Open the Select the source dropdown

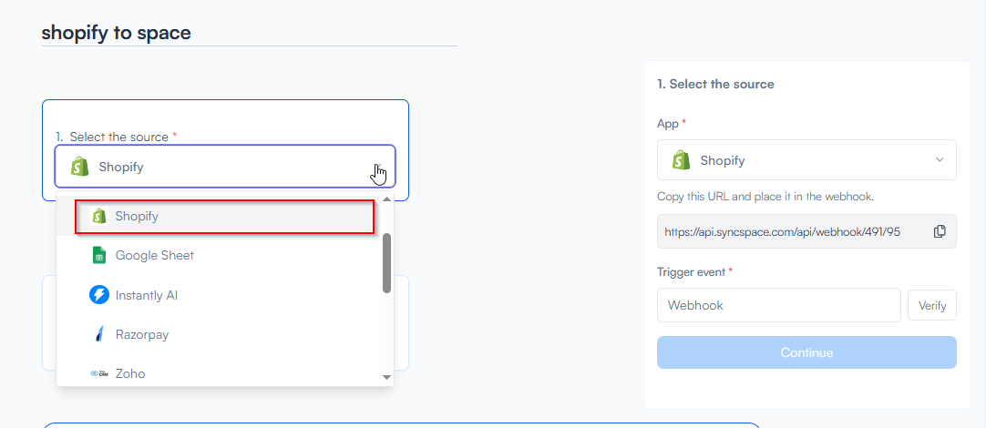[224, 167]
